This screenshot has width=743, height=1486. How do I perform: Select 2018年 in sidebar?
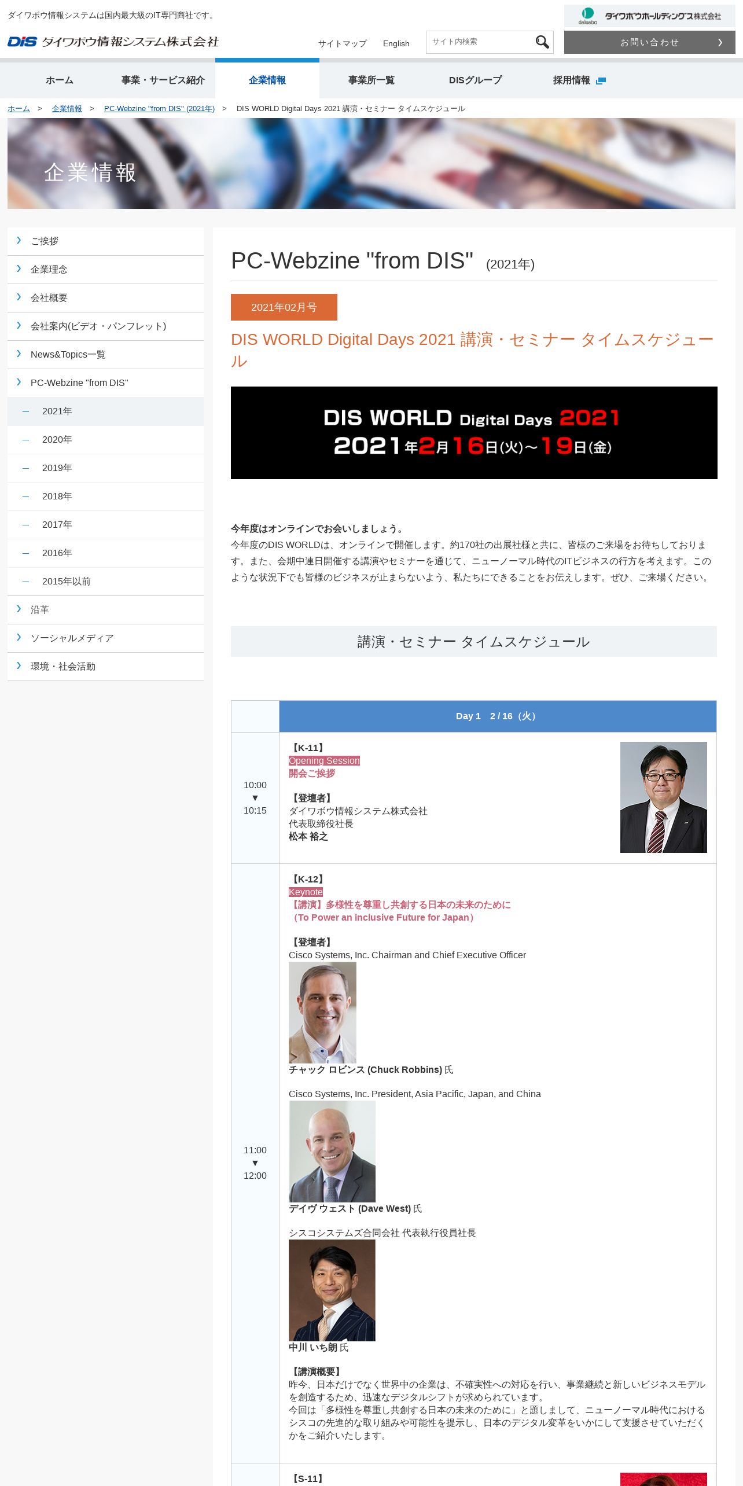point(105,496)
